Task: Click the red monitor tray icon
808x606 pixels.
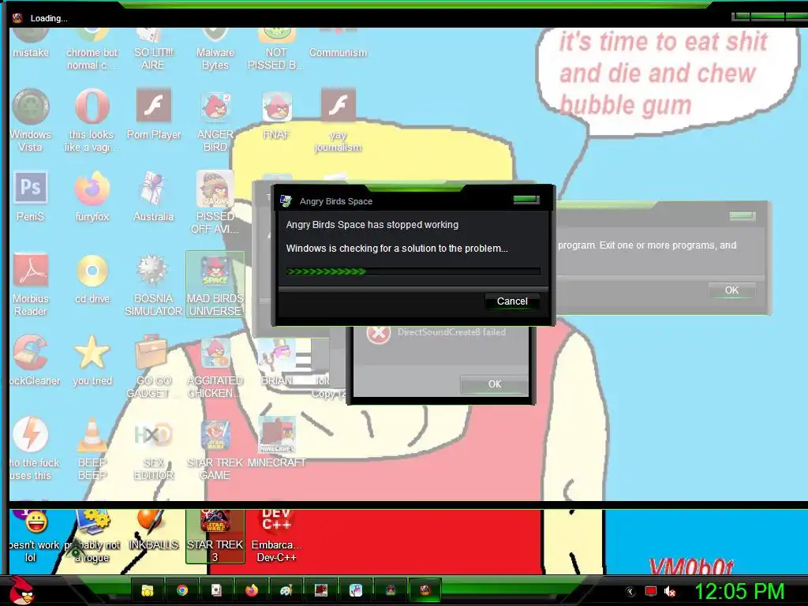Action: point(651,592)
